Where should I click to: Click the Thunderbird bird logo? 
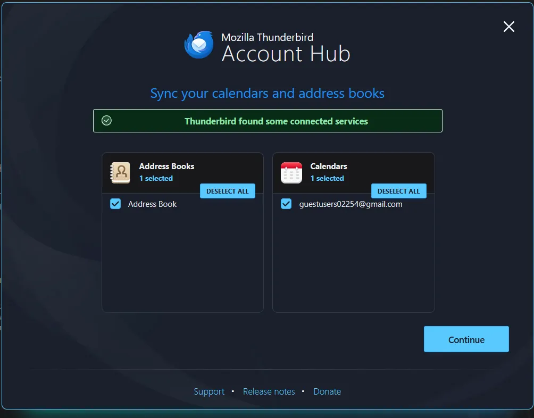199,45
